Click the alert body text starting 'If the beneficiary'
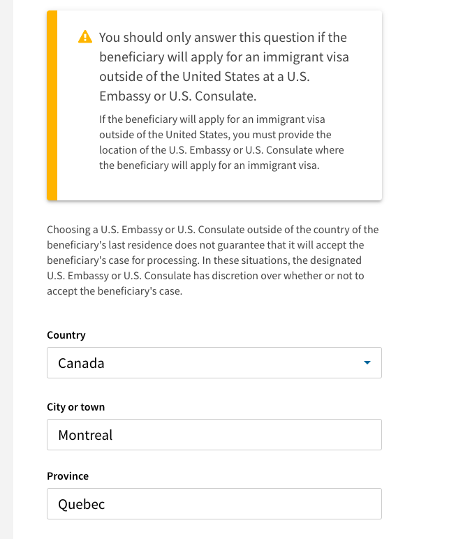 coord(221,142)
